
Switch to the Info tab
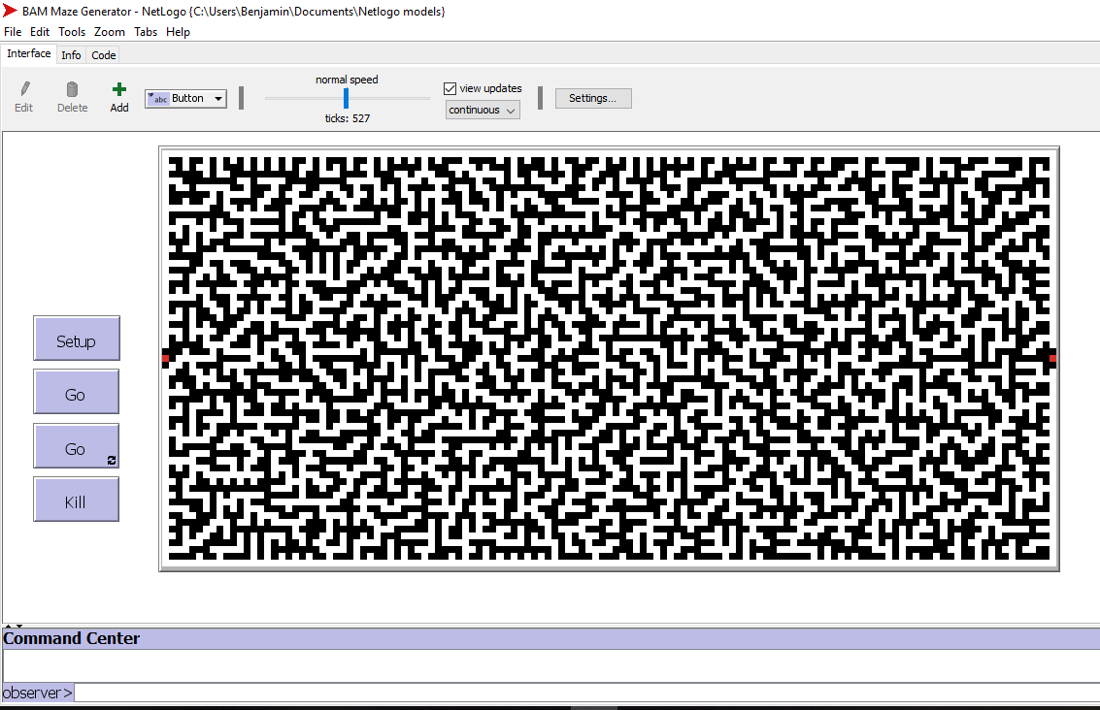point(71,54)
